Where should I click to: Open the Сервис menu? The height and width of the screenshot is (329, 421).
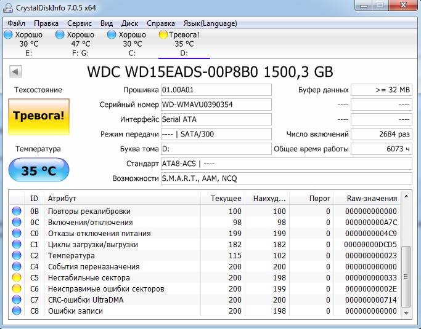point(80,23)
